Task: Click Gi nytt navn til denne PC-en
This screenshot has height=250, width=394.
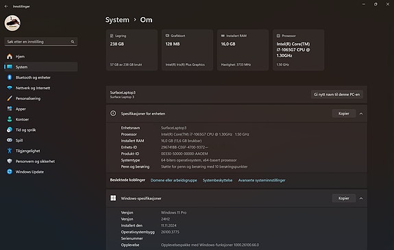Action: click(337, 95)
